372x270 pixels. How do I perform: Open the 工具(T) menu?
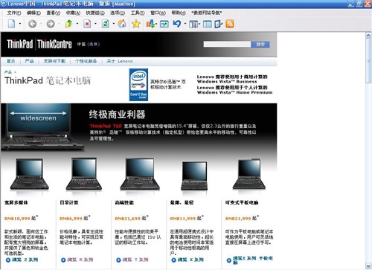click(x=138, y=13)
